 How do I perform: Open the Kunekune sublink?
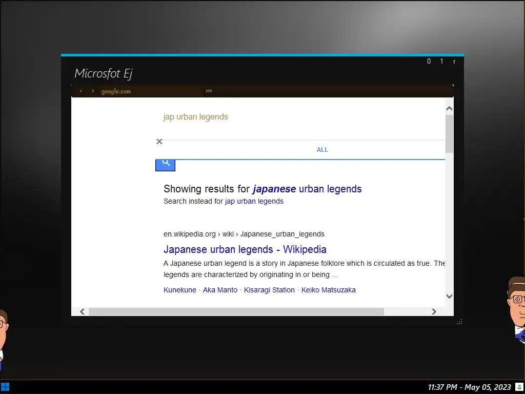pos(180,290)
